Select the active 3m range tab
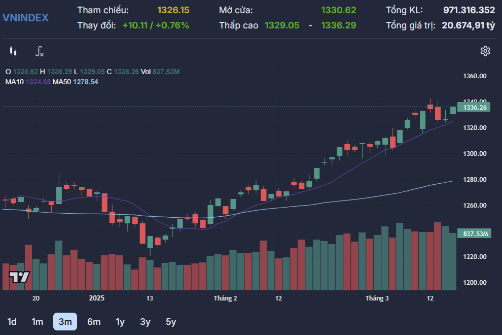Image resolution: width=502 pixels, height=335 pixels. [x=65, y=322]
